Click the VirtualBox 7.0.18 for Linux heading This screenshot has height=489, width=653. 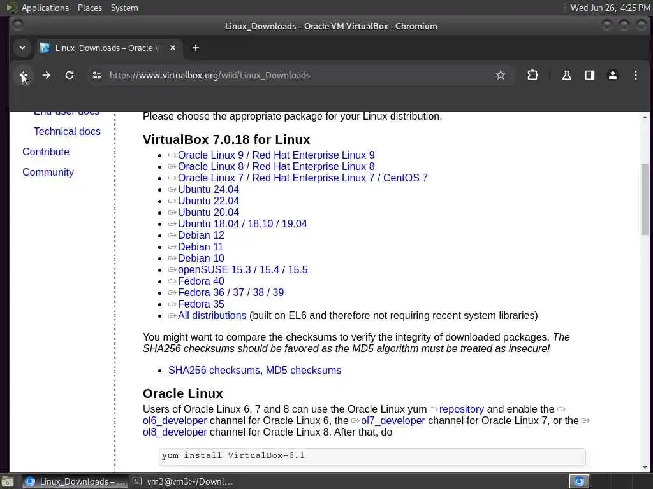(x=226, y=139)
